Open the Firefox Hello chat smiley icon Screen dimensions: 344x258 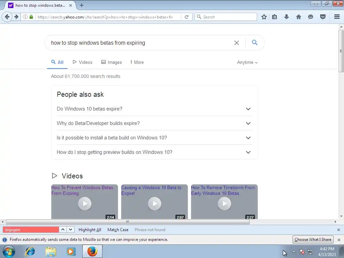310,17
